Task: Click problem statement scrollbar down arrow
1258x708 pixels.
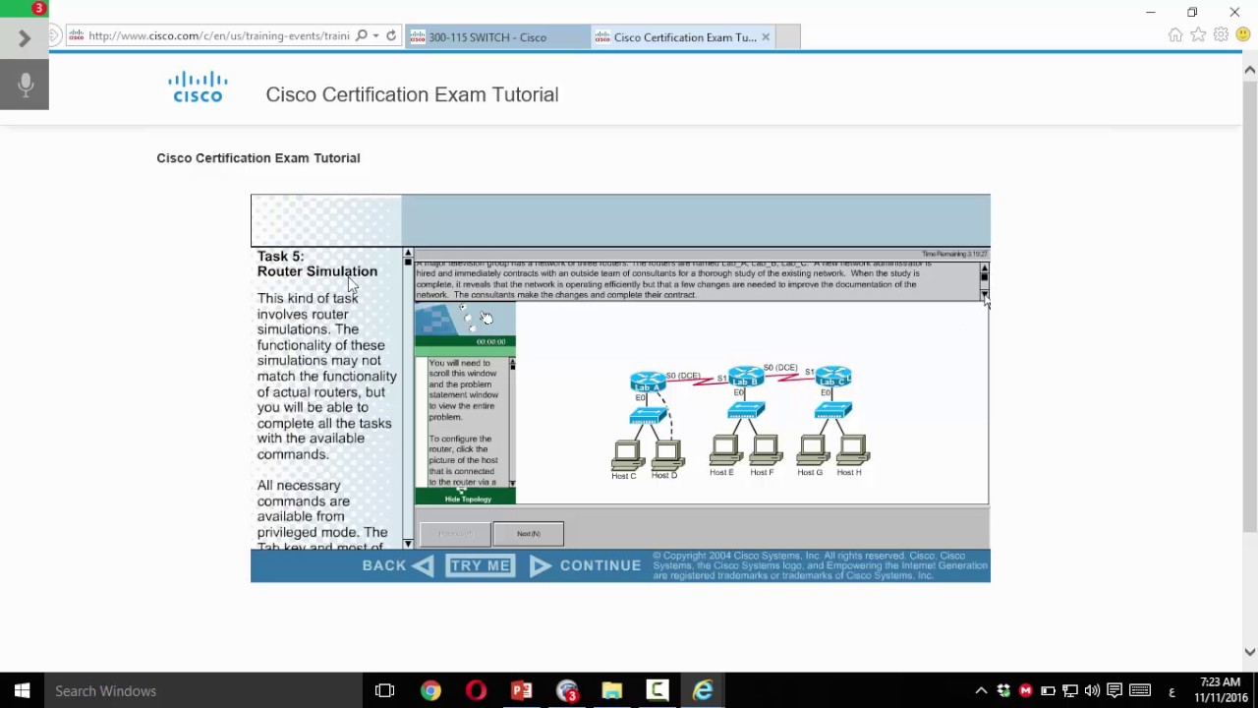Action: (x=984, y=294)
